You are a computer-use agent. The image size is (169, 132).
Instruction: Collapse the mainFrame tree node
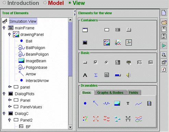[4, 28]
